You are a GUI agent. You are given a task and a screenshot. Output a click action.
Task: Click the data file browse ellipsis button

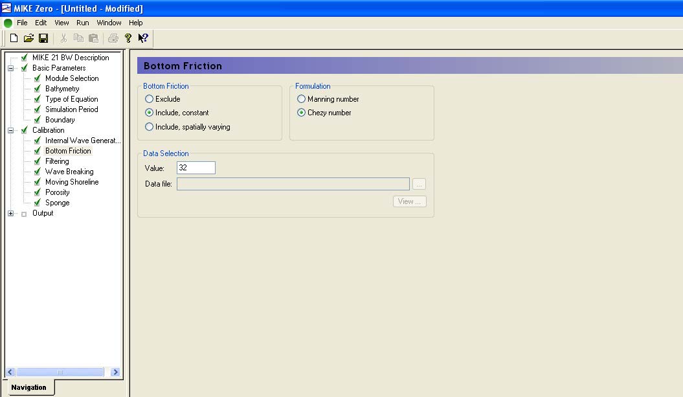point(419,184)
